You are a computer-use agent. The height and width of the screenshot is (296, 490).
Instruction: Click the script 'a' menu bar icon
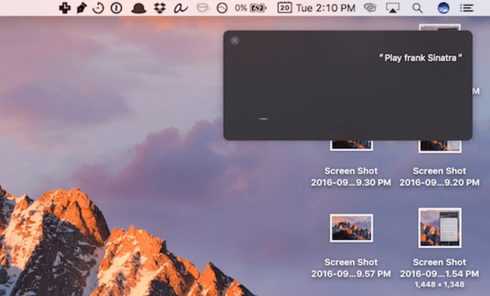(181, 8)
